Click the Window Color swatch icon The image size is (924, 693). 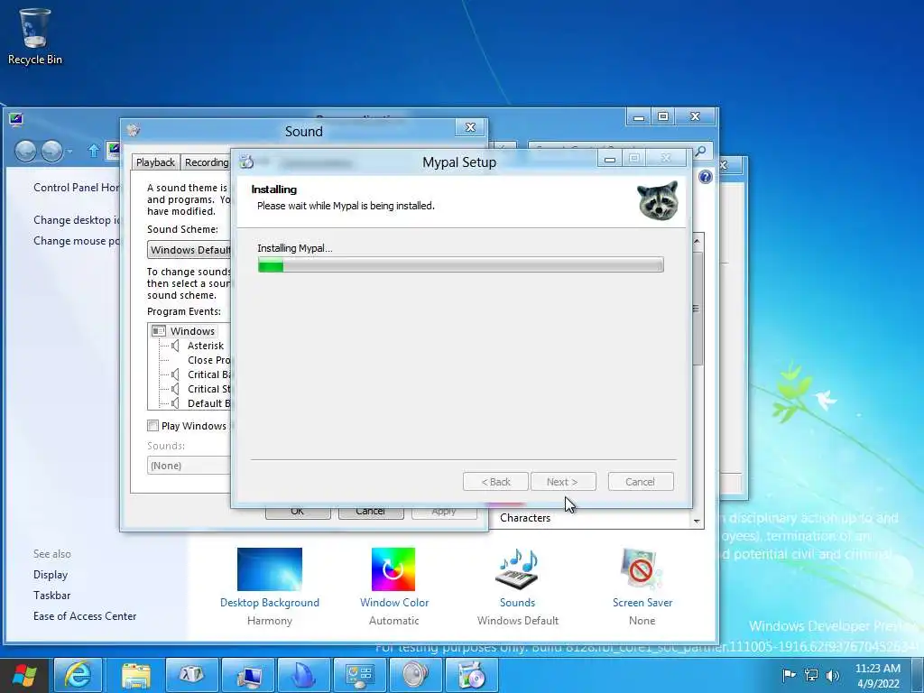(x=393, y=568)
